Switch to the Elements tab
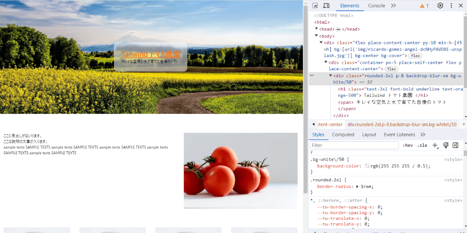The image size is (467, 233). (350, 6)
